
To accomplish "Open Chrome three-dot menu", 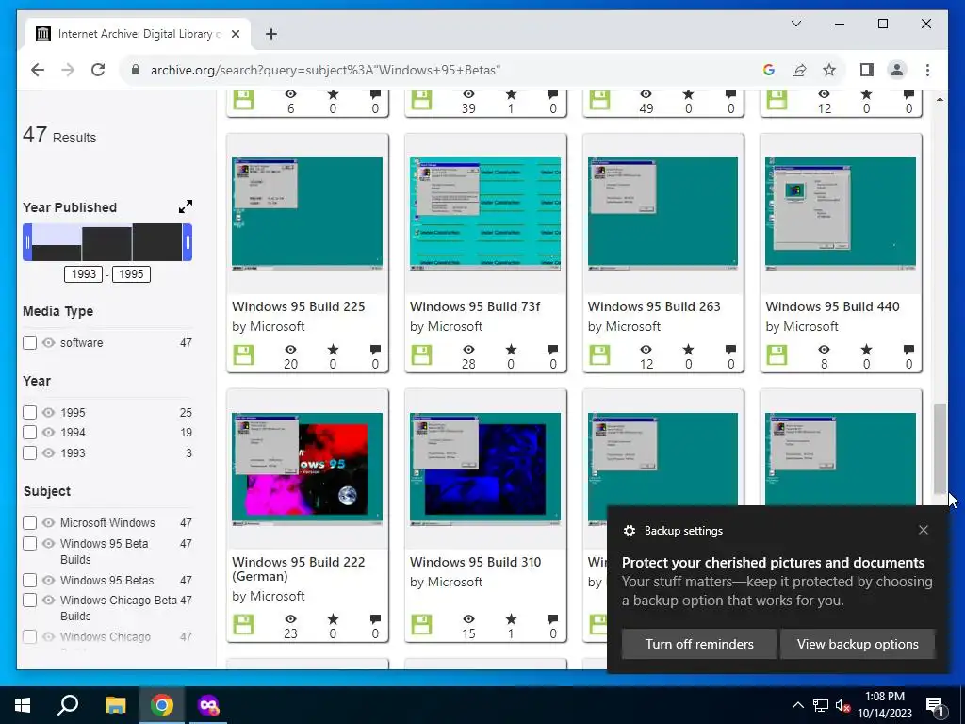I will (x=927, y=70).
